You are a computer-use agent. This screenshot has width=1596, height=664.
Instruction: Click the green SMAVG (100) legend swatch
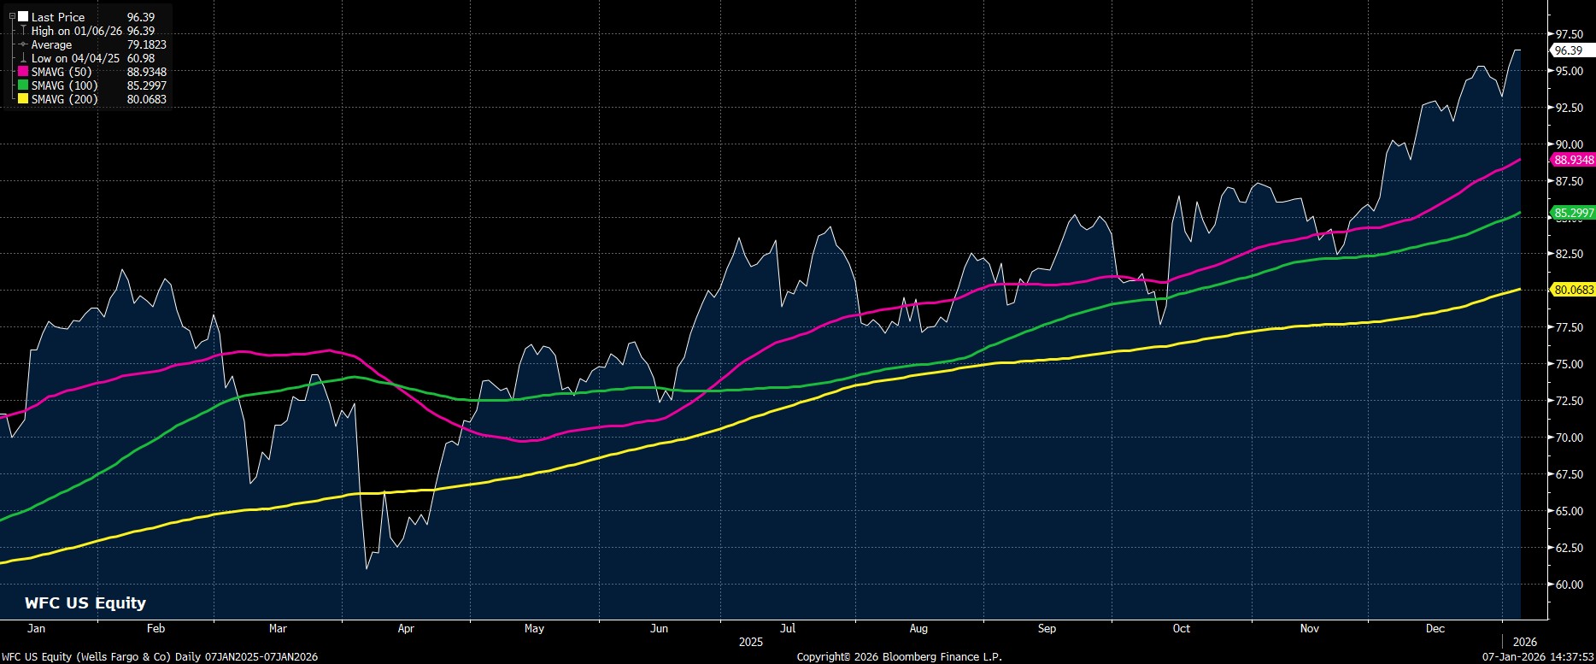point(23,85)
